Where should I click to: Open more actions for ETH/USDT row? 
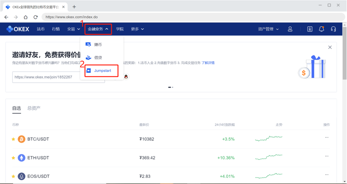pos(327,156)
